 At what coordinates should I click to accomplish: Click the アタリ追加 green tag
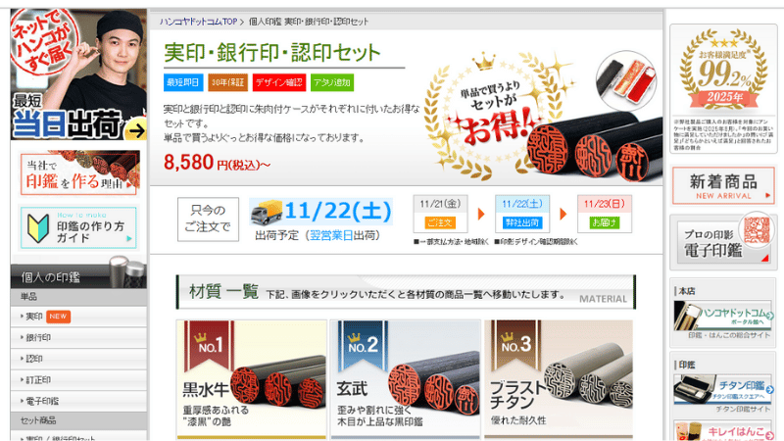pos(332,82)
